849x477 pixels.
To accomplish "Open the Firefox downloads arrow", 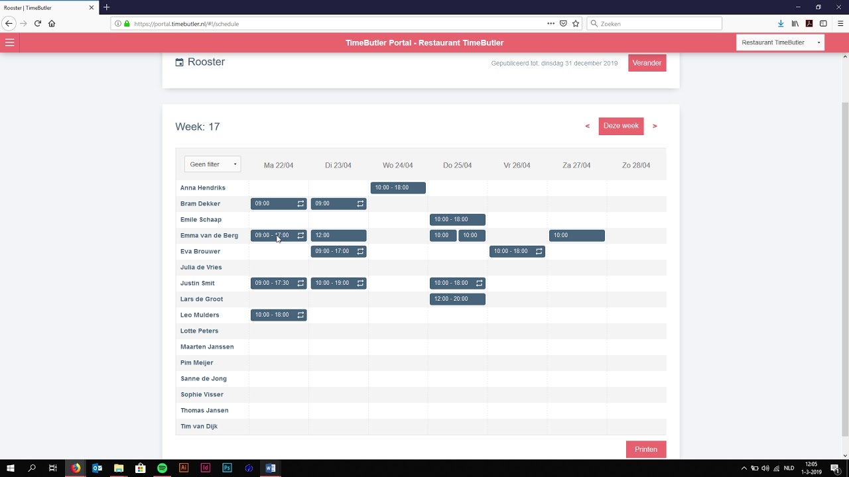I will 781,23.
